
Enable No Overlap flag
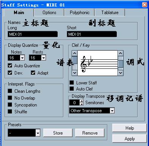pos(10,98)
